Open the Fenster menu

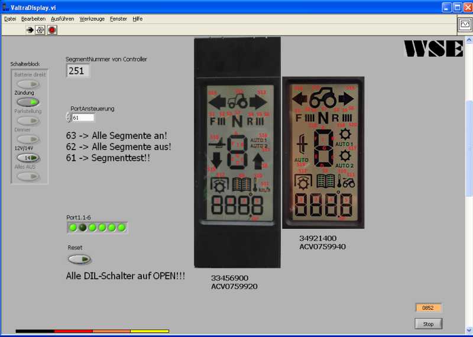pos(118,19)
